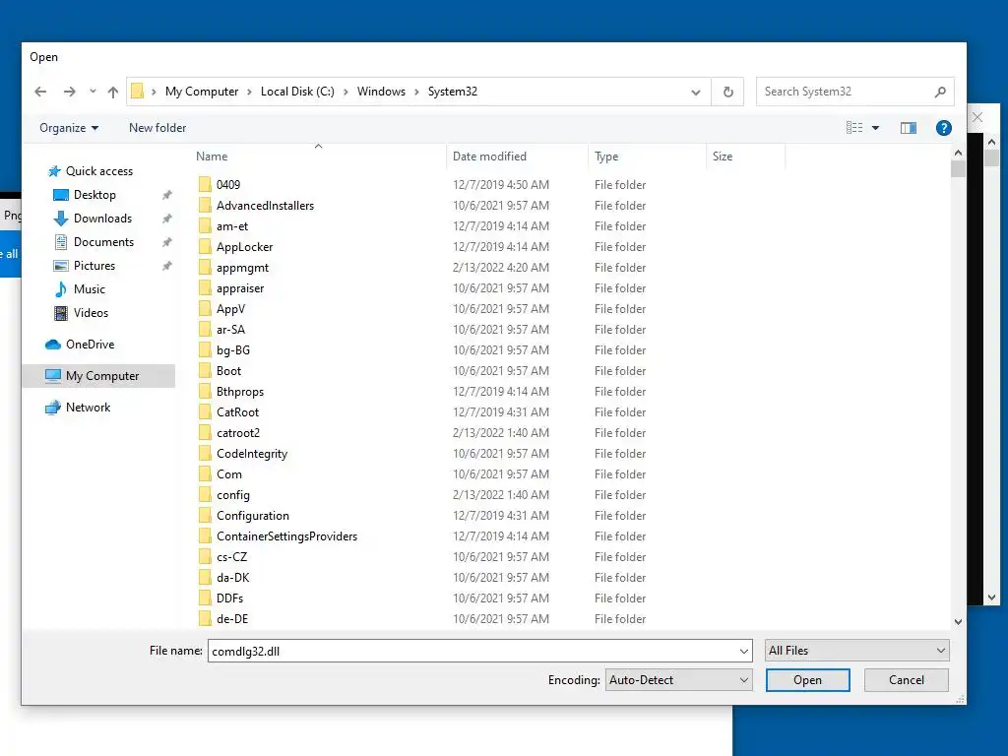This screenshot has height=756, width=1008.
Task: Open the Organize menu
Action: click(69, 128)
